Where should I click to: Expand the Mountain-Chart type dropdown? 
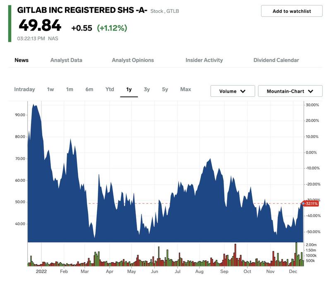[290, 91]
